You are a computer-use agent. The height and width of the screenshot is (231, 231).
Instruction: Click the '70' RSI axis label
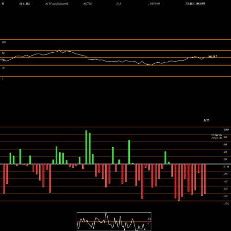click(3, 53)
